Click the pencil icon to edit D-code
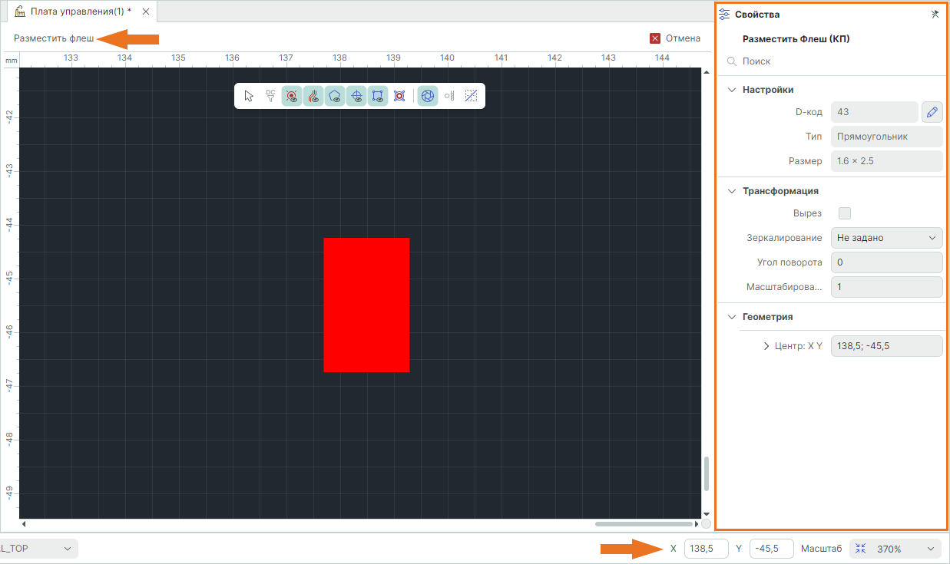 coord(932,112)
